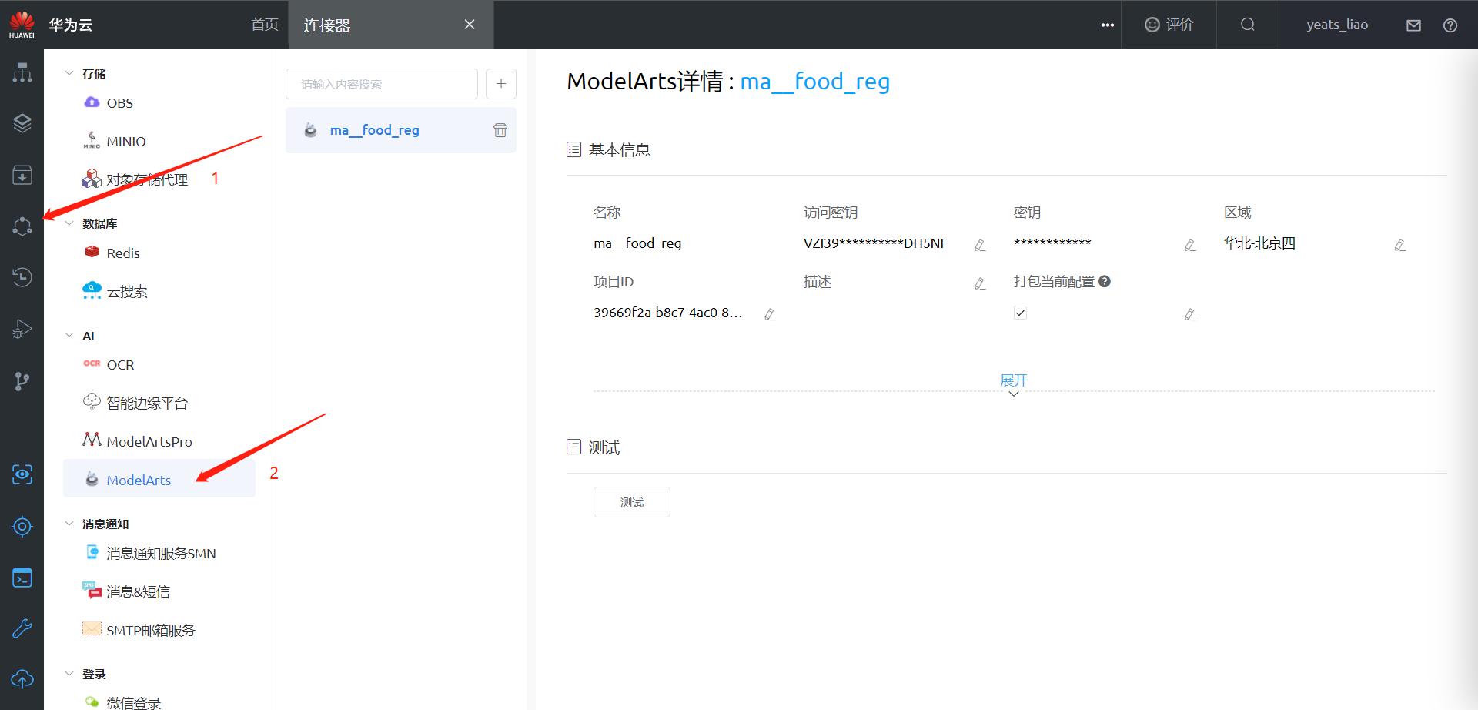
Task: Close the 连接器 tab
Action: [x=470, y=25]
